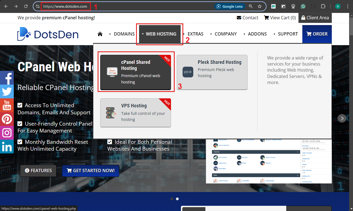The image size is (353, 211).
Task: Click 'We provide premium cPanel hosting!' text
Action: click(56, 18)
